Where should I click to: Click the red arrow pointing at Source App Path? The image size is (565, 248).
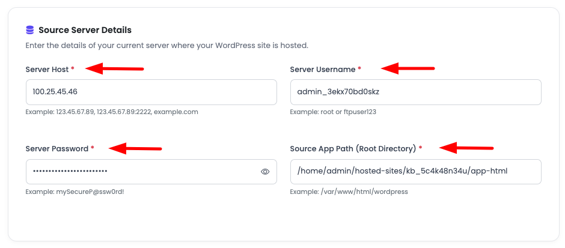point(466,148)
